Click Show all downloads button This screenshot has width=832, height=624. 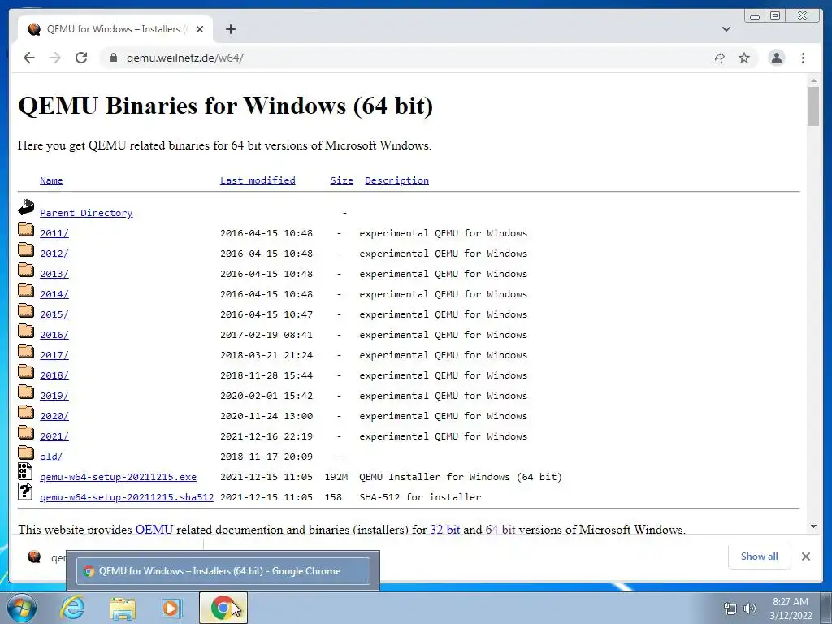click(x=760, y=556)
